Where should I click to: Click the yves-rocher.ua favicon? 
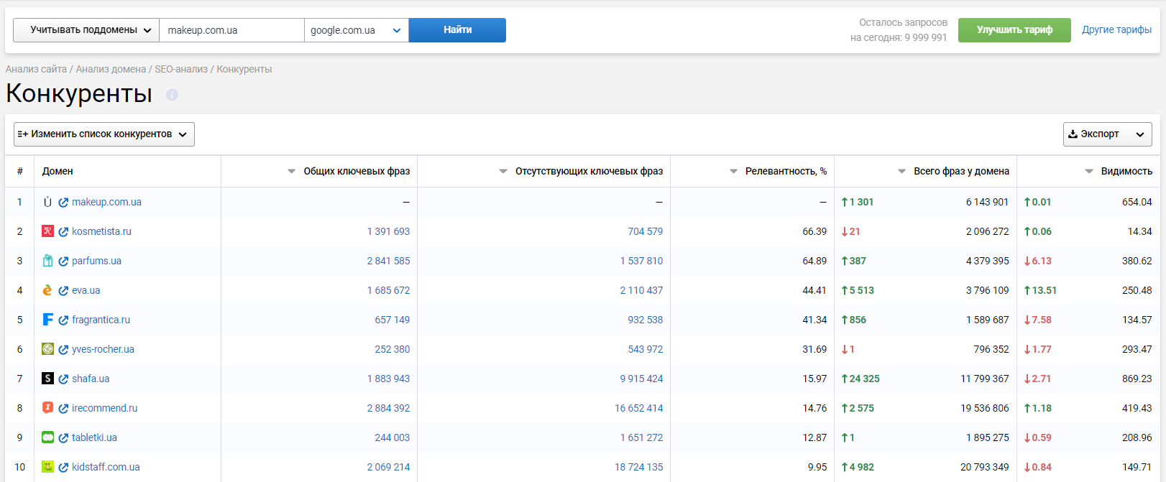coord(47,349)
